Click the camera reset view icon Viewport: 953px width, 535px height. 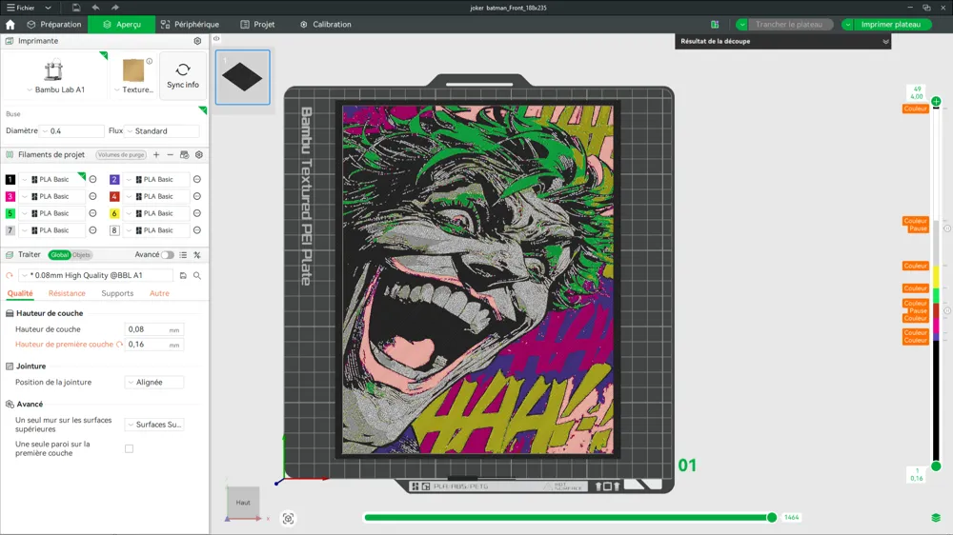click(288, 519)
